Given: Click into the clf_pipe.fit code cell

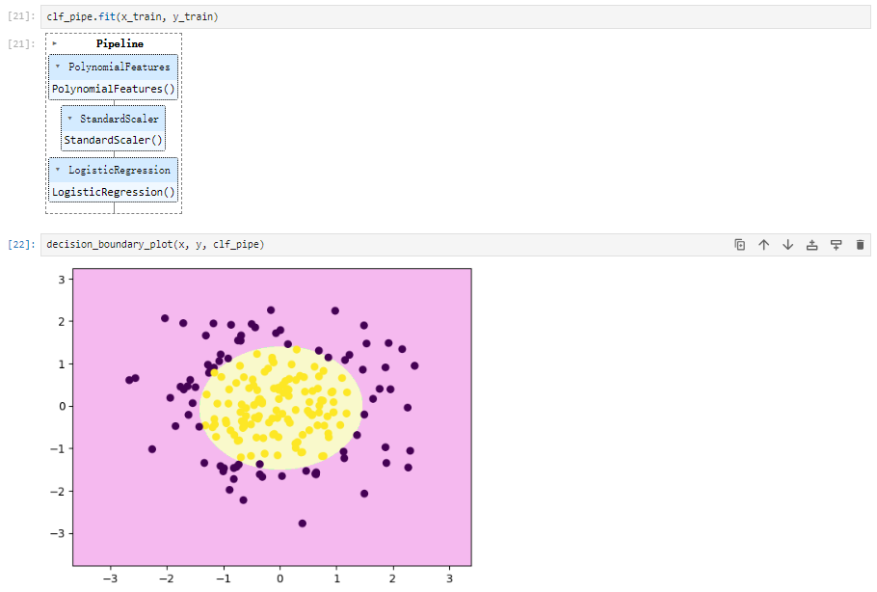Looking at the screenshot, I should pyautogui.click(x=455, y=16).
